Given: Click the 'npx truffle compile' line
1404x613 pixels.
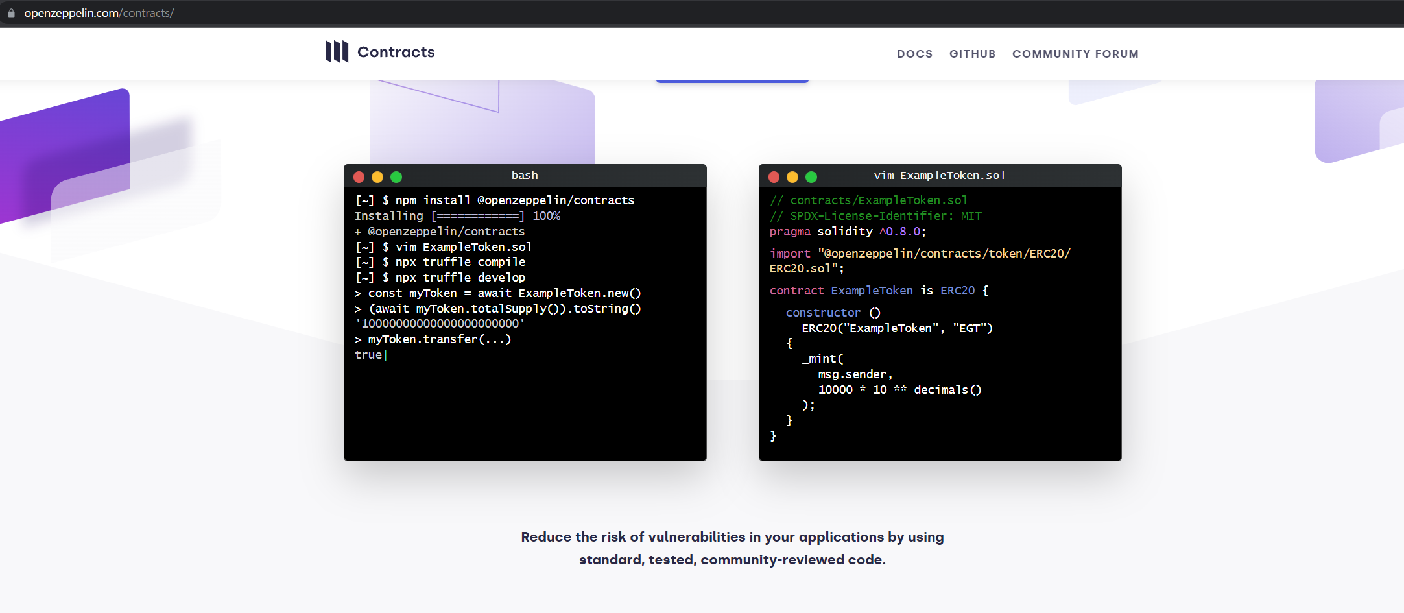Looking at the screenshot, I should pos(440,262).
